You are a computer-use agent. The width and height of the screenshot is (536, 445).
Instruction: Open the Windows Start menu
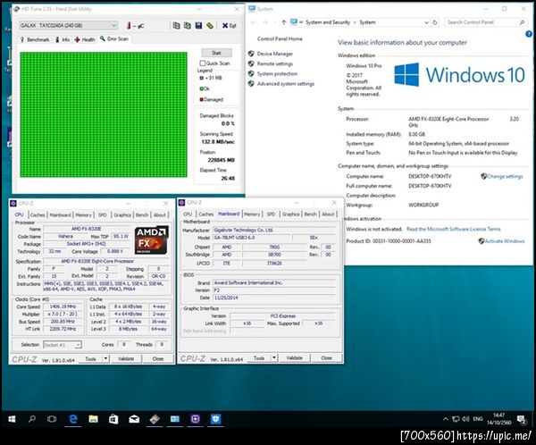pyautogui.click(x=12, y=419)
